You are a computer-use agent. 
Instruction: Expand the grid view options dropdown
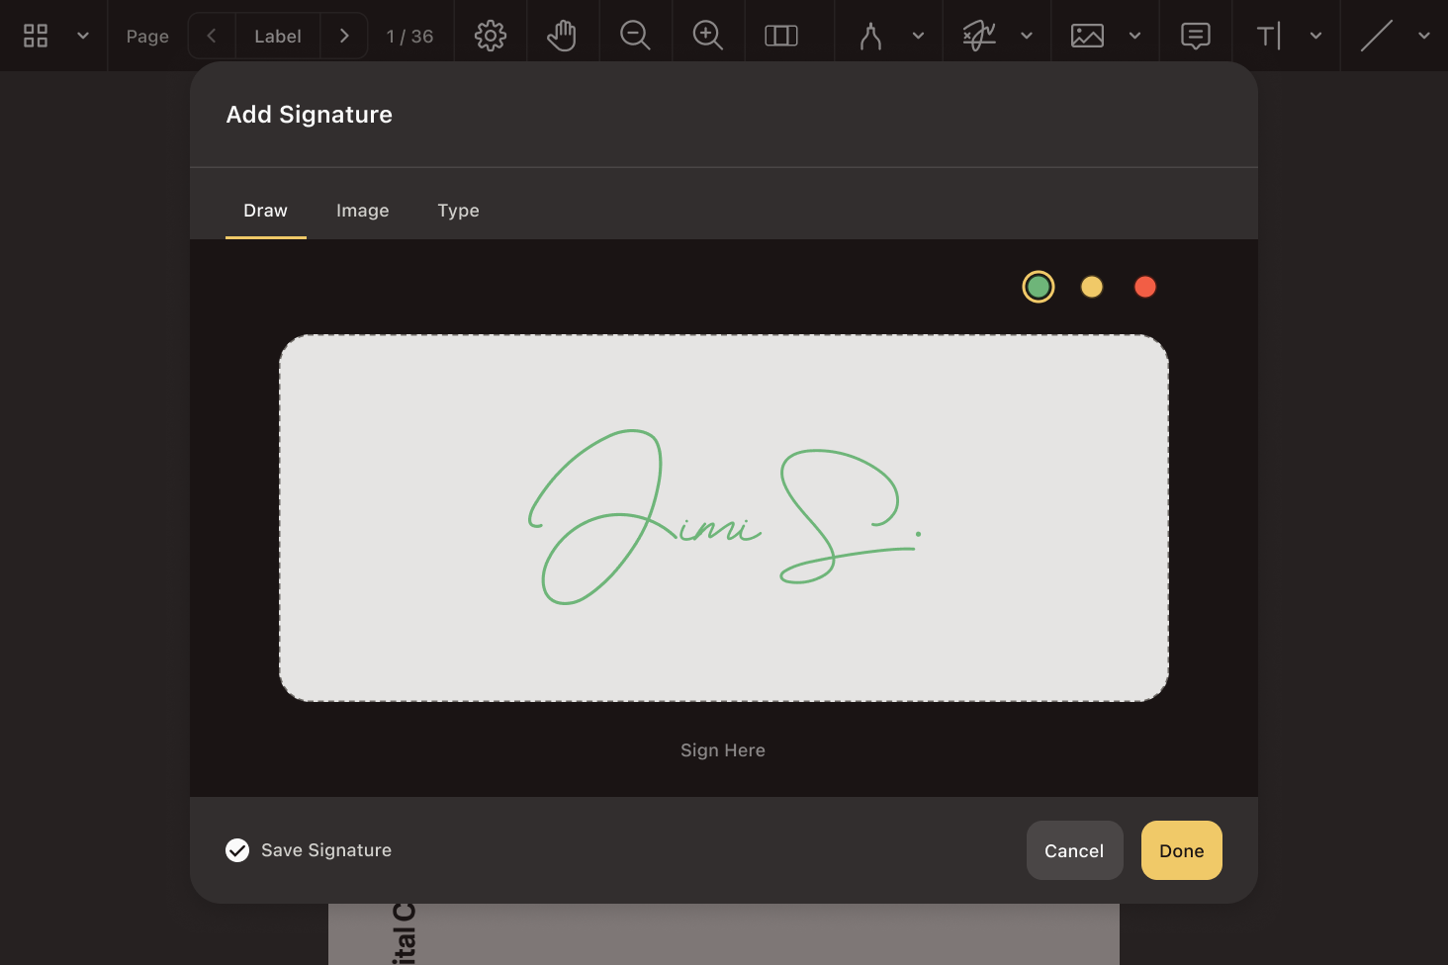[83, 36]
